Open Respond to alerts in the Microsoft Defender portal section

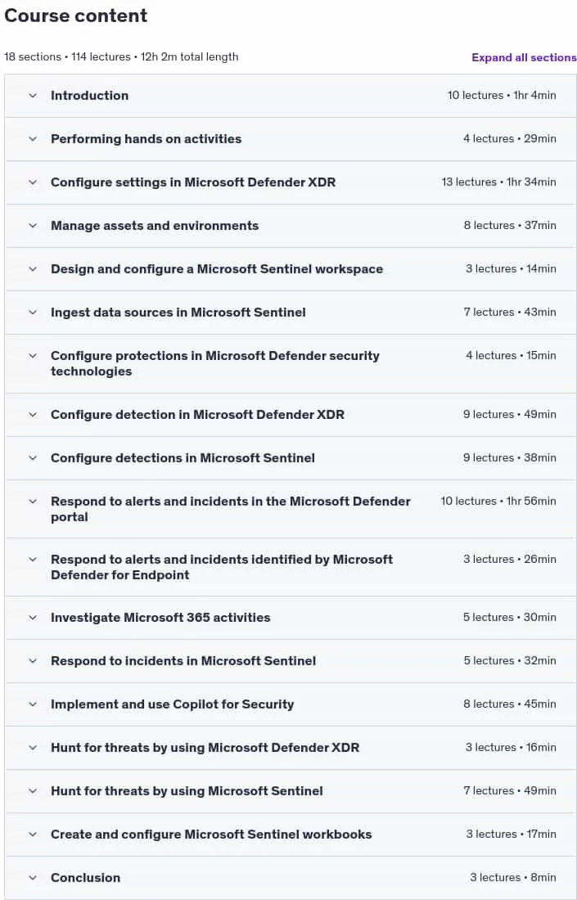(x=291, y=509)
